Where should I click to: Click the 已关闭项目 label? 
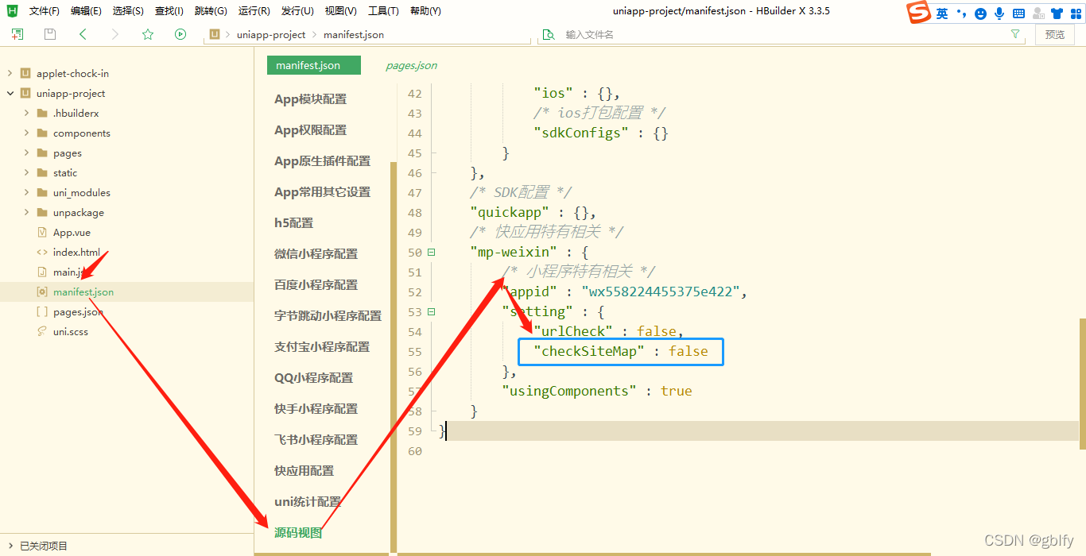[x=44, y=546]
